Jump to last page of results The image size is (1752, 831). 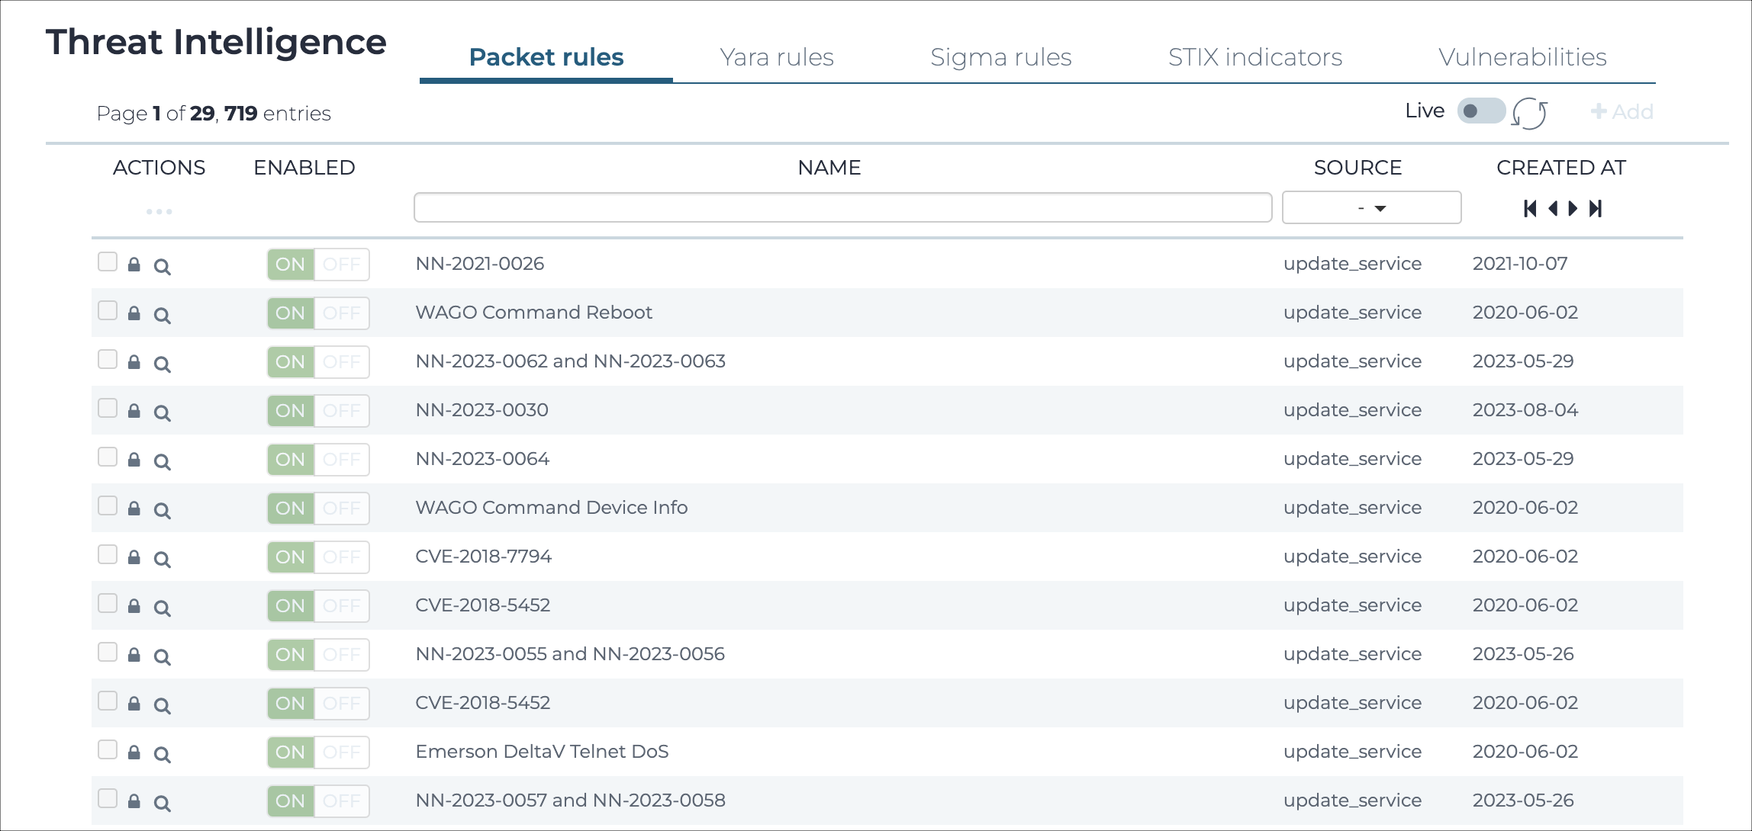(x=1596, y=209)
